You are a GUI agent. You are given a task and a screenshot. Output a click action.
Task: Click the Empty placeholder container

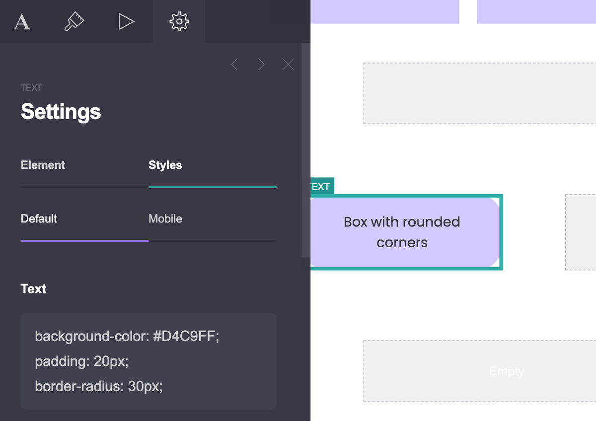point(506,371)
